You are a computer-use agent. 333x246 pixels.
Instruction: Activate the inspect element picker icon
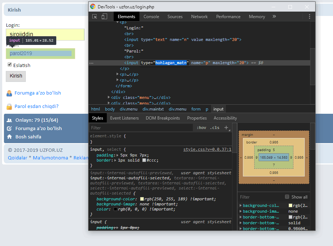click(95, 17)
